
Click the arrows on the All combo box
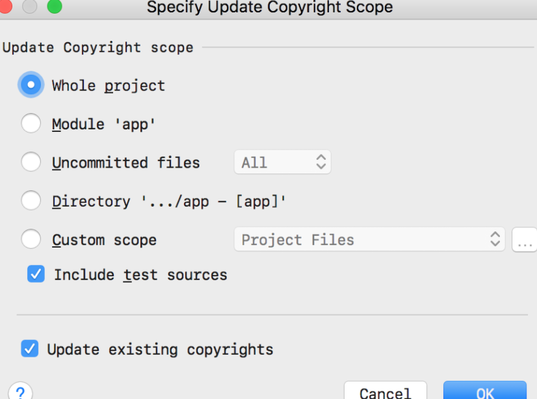tap(321, 162)
